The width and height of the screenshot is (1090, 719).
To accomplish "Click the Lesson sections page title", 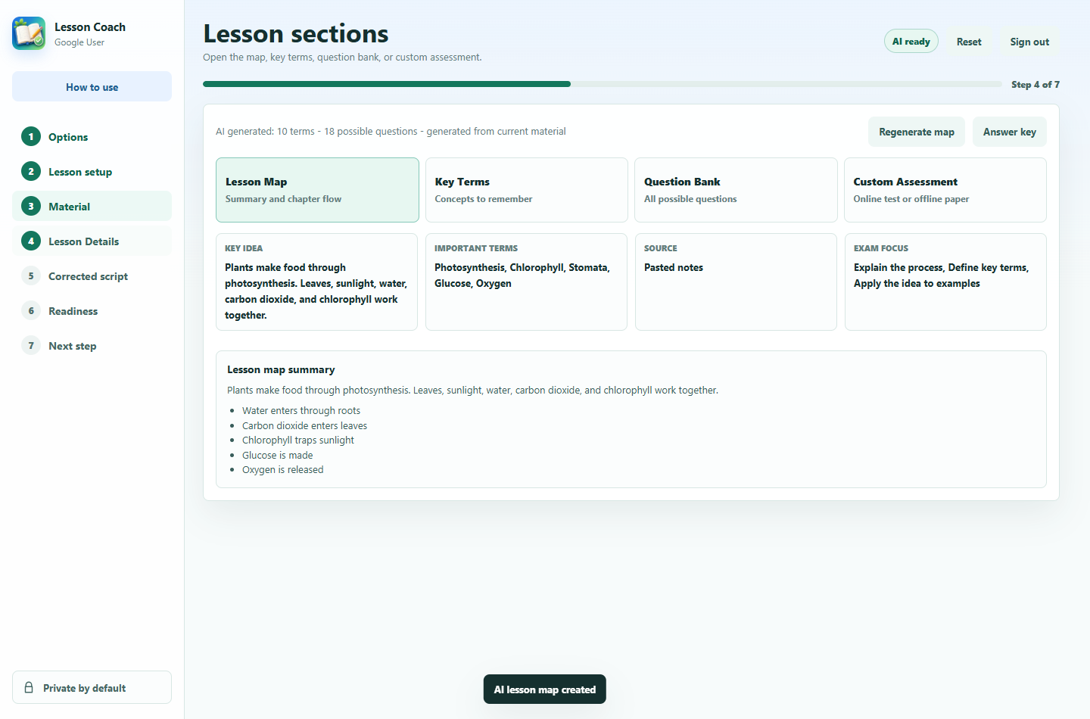I will point(296,33).
